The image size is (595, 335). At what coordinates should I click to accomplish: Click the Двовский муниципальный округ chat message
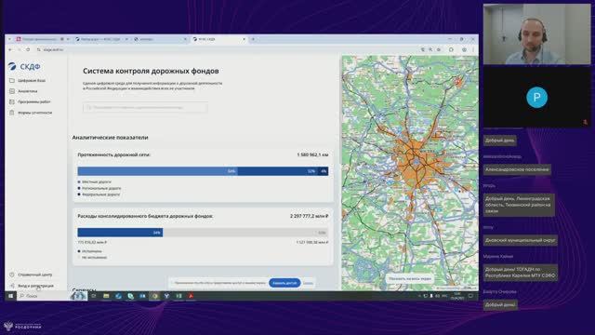[520, 240]
